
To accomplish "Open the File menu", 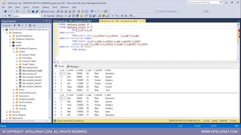I will pos(3,7).
